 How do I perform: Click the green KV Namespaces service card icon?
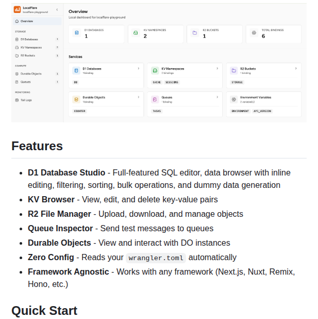pyautogui.click(x=155, y=70)
